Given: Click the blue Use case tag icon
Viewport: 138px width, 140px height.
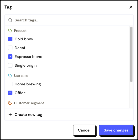Looking at the screenshot, I should click(x=10, y=76).
